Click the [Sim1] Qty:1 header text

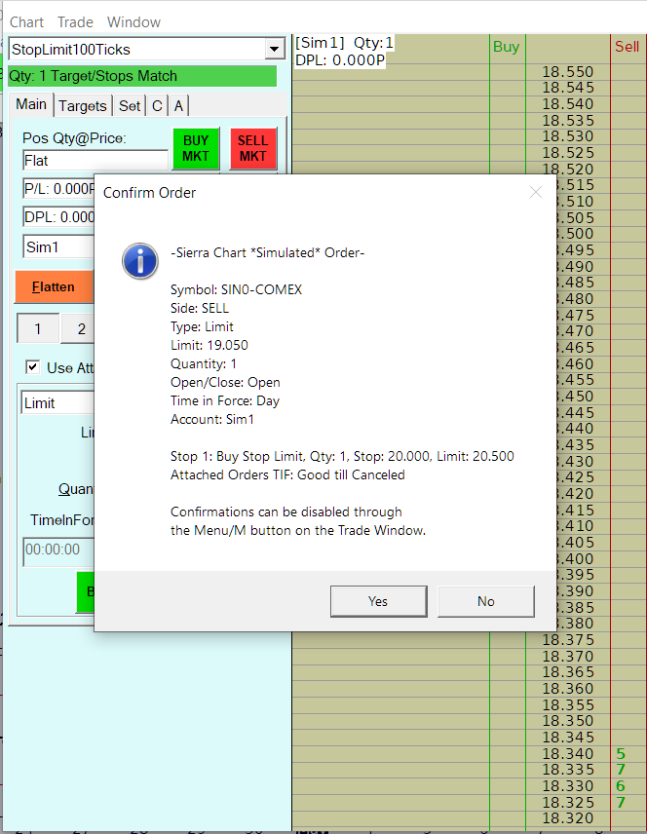(x=344, y=43)
